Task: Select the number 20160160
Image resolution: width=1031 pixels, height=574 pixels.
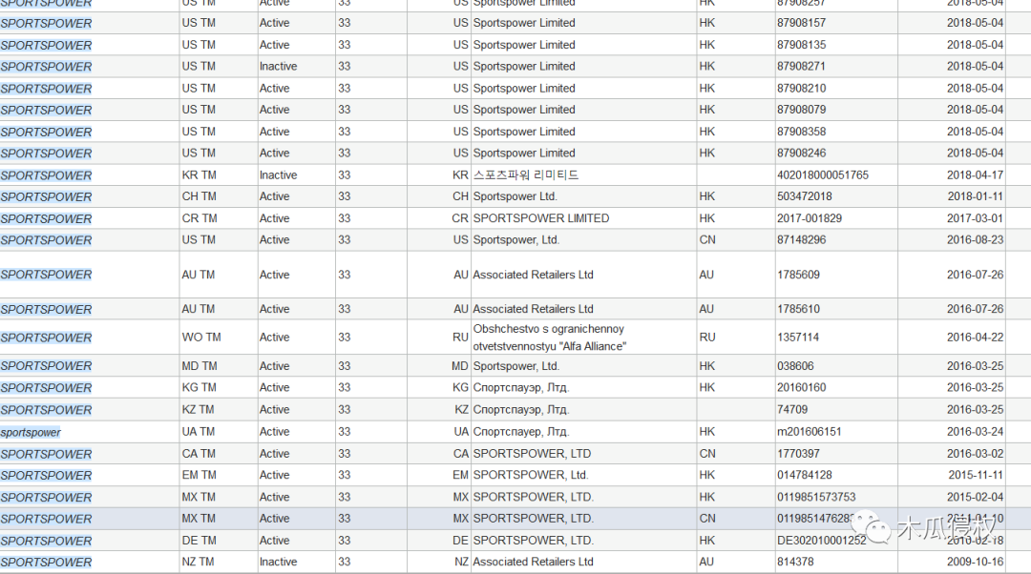Action: (802, 387)
